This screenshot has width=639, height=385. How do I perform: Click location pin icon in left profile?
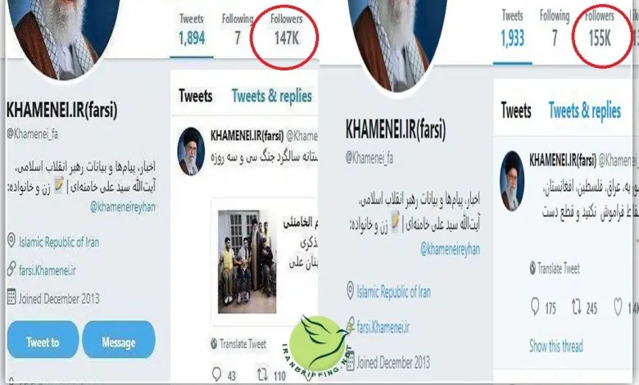11,240
